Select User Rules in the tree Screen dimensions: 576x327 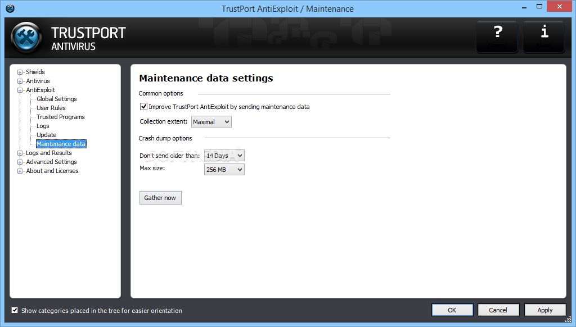(51, 108)
